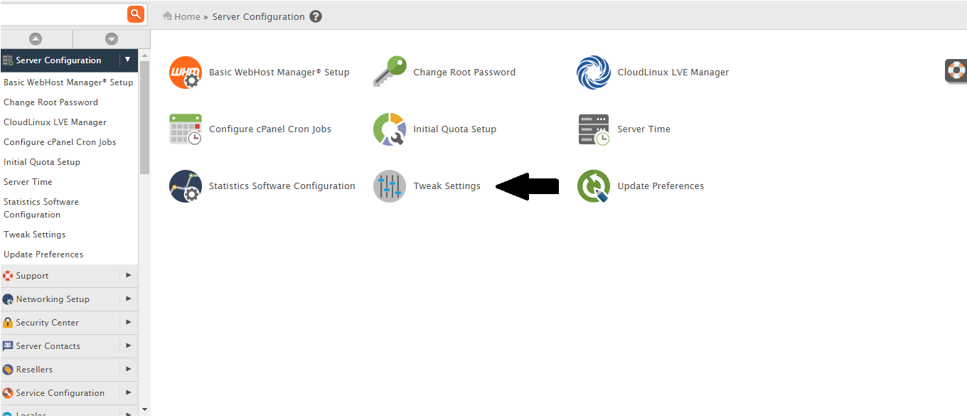Viewport: 967px width, 418px height.
Task: Click the orange search magnifier button
Action: tap(135, 14)
